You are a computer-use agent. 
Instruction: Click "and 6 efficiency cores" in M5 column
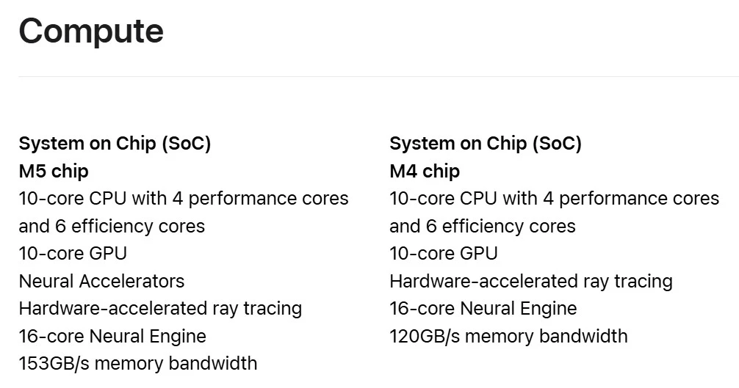[x=112, y=227]
